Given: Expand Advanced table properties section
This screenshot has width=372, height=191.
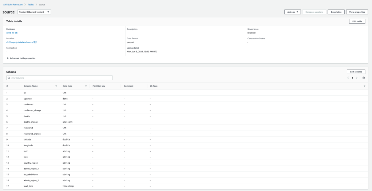Looking at the screenshot, I should (21, 58).
